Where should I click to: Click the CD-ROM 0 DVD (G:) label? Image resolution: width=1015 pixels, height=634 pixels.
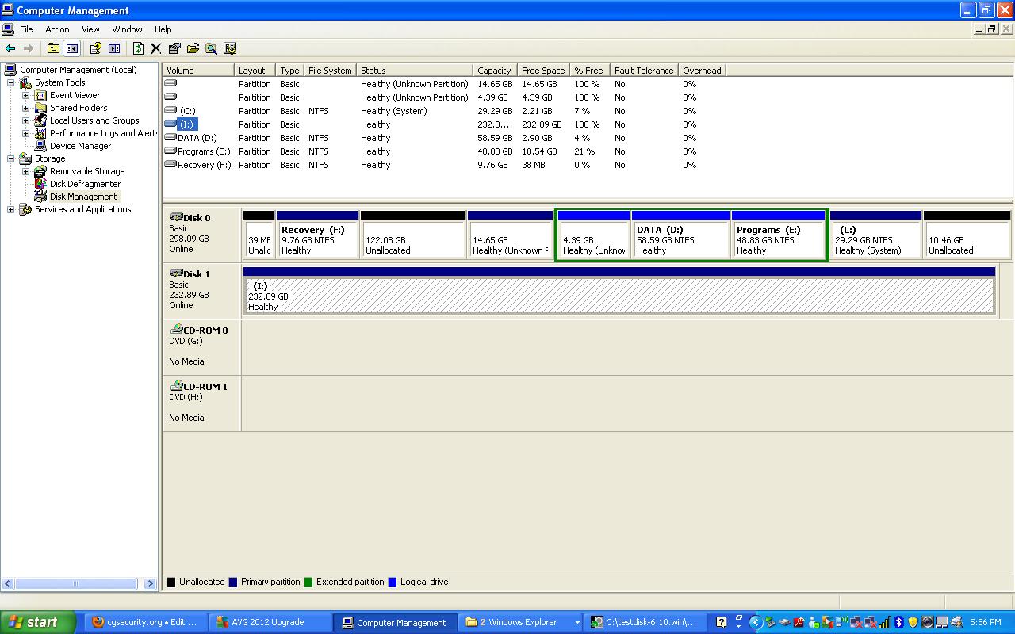point(201,346)
